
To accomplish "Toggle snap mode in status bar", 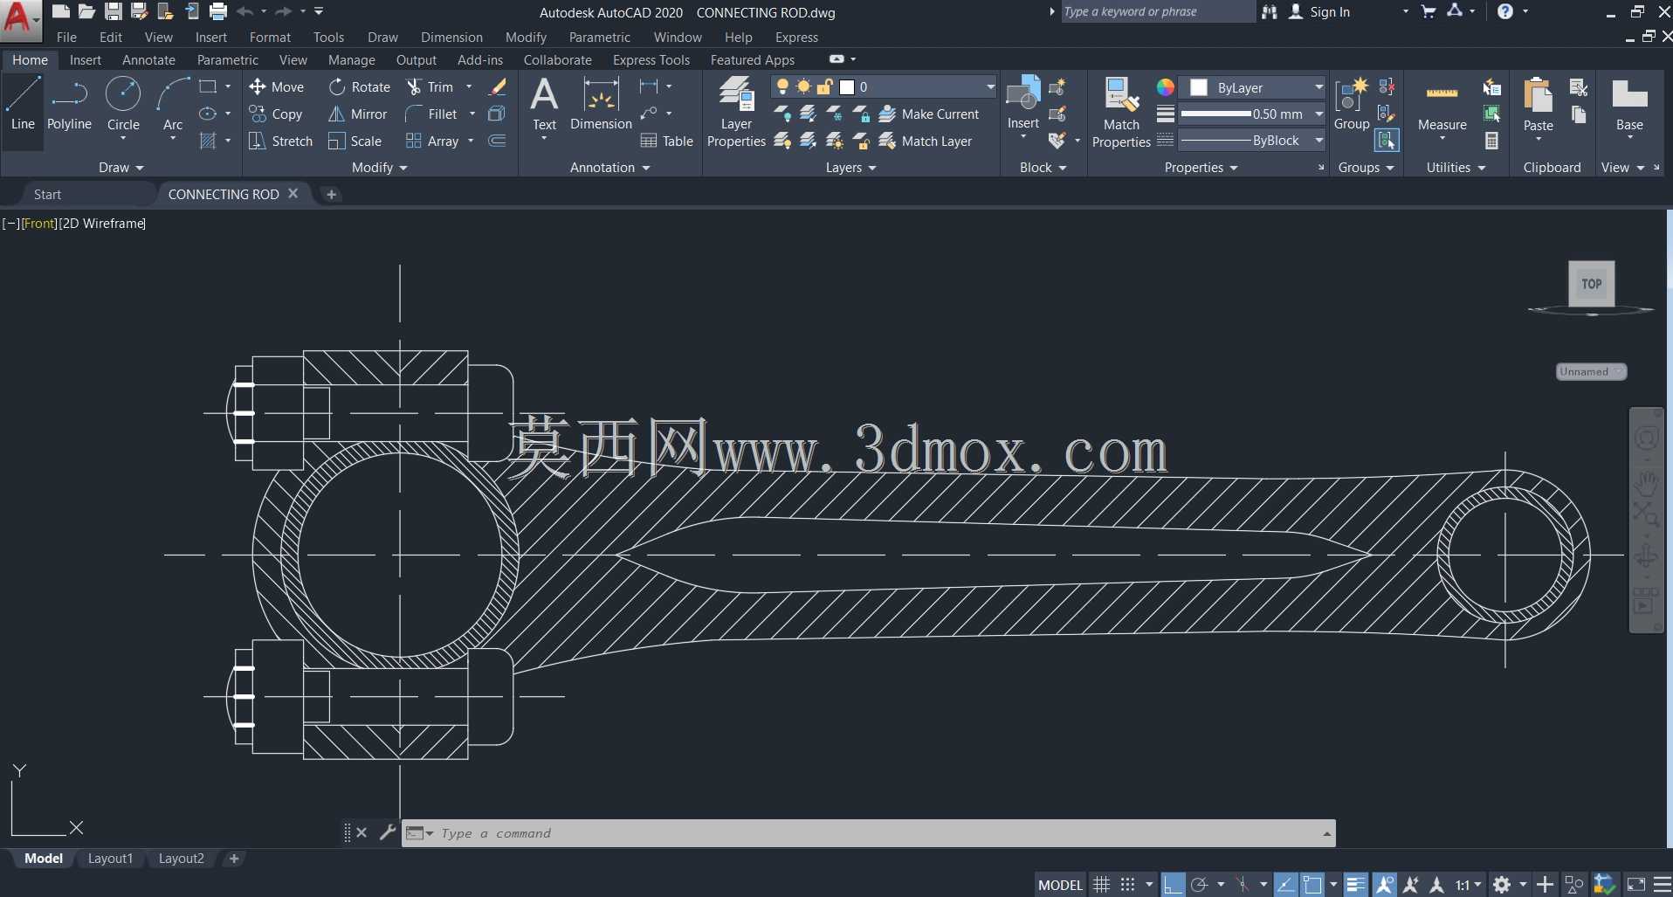I will click(1128, 885).
